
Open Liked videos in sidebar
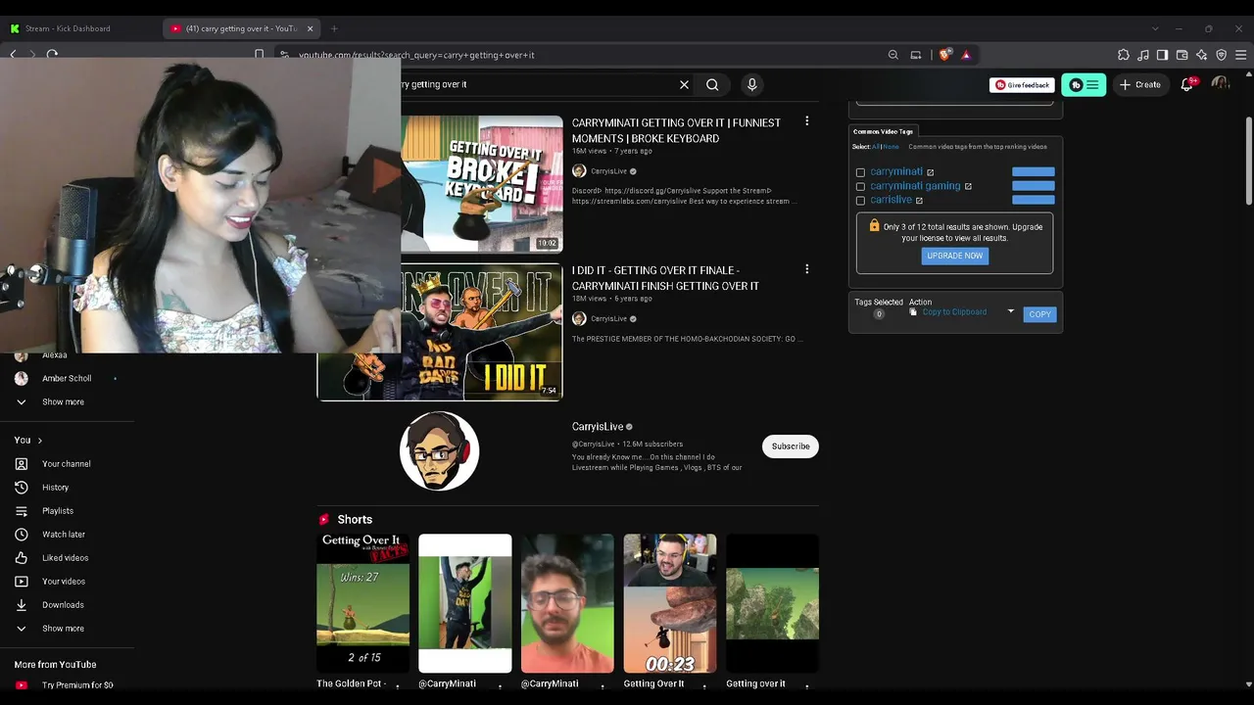pyautogui.click(x=66, y=558)
